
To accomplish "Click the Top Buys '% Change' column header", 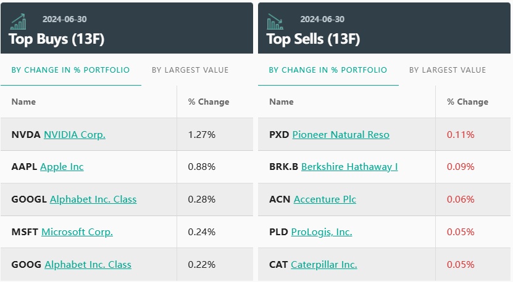I will pos(209,102).
